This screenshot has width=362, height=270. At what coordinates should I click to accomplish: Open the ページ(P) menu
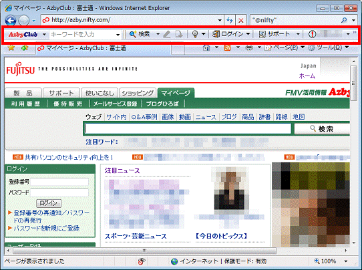coord(285,47)
